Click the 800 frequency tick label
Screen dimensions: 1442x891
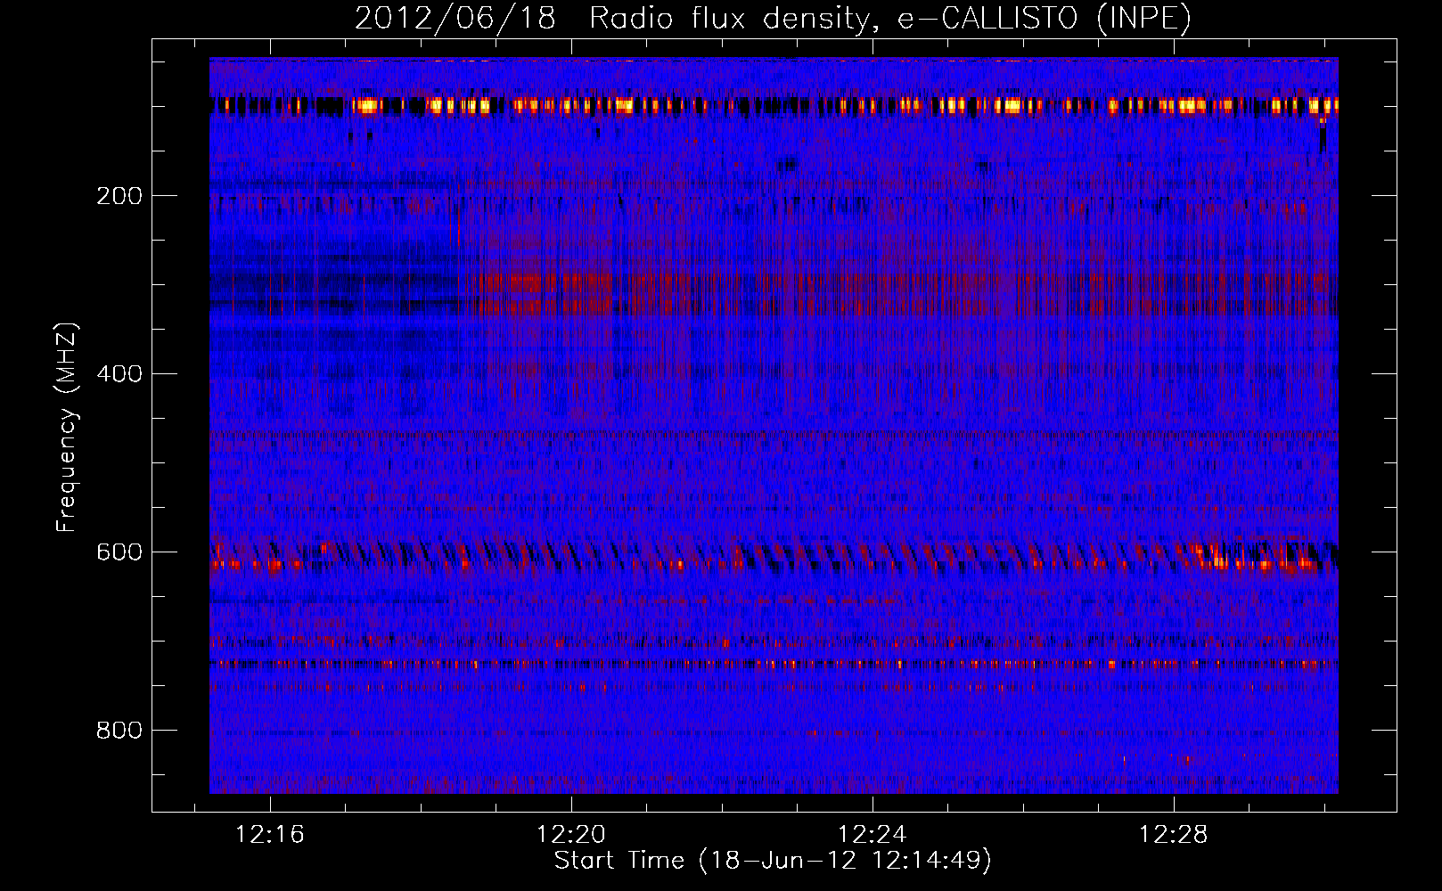pos(119,731)
